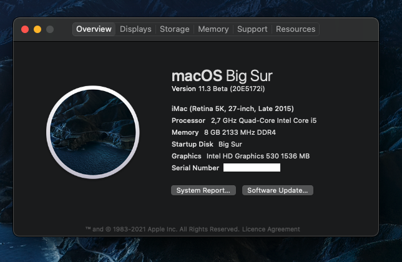Open the Support tab
Viewport: 402px width, 262px height.
click(x=252, y=29)
